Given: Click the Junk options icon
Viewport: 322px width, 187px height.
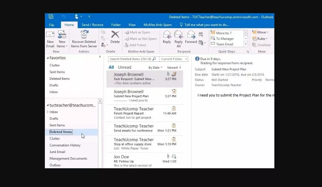Looking at the screenshot, I should pos(104,45).
